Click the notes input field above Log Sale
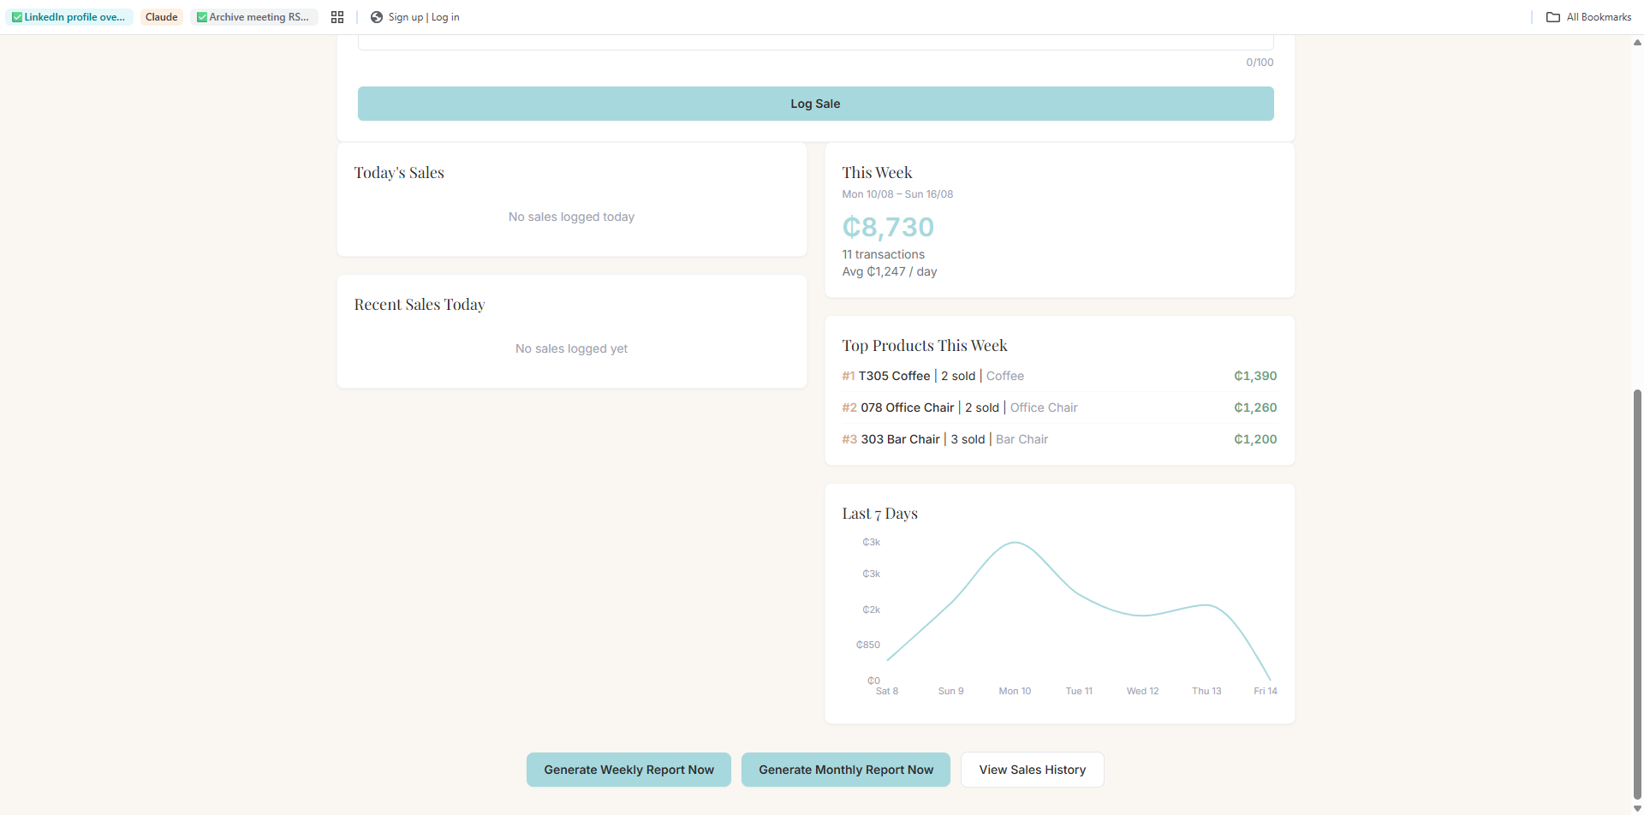1644x815 pixels. (815, 42)
